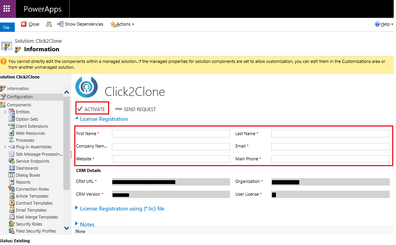
Task: Click the Sdk Message Processing icon
Action: [x=12, y=154]
